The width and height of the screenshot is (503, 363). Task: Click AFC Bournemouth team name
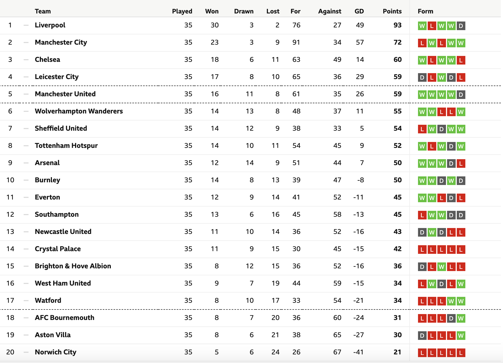click(x=65, y=318)
